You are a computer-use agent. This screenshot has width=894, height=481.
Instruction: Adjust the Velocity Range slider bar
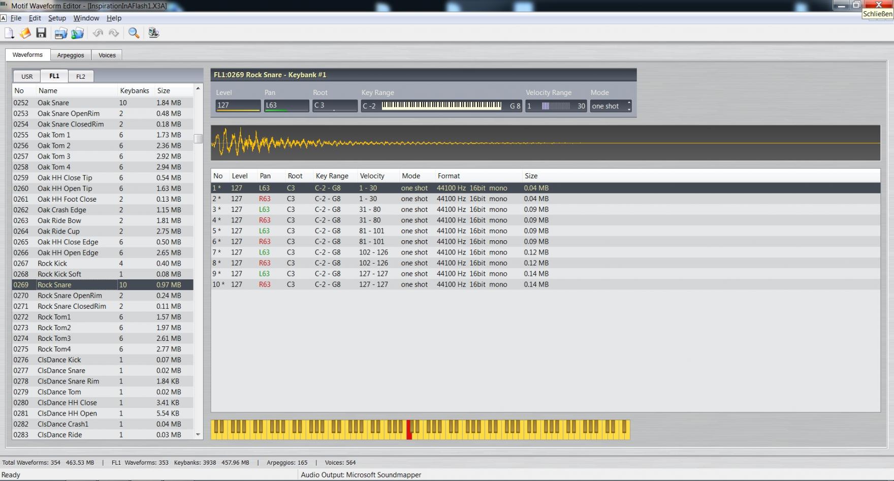click(556, 106)
